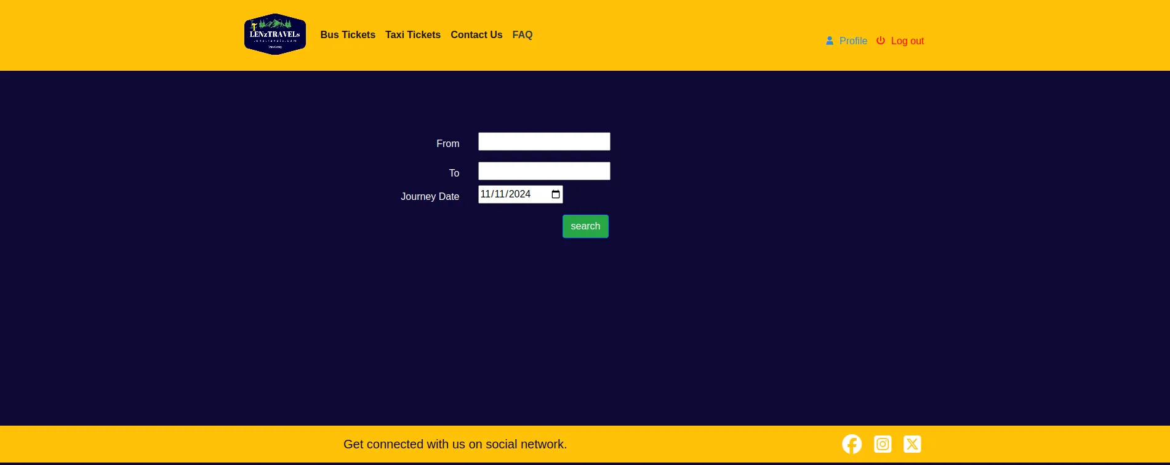Click the LenzTravels logo
1170x465 pixels.
275,34
